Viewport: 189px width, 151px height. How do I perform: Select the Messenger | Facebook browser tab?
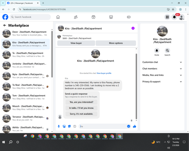click(x=23, y=3)
